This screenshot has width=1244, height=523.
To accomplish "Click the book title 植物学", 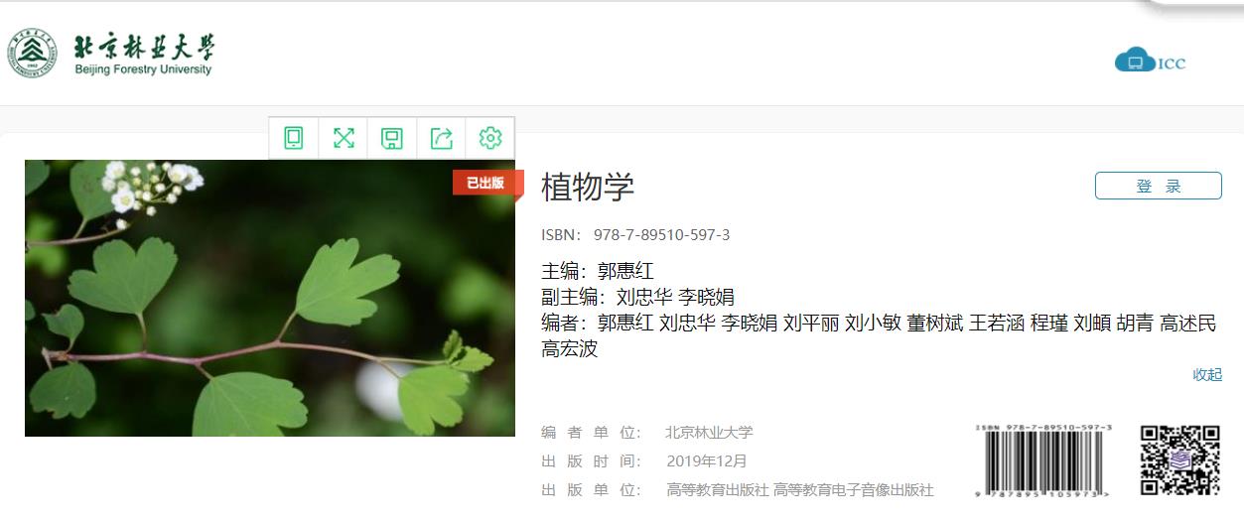I will click(x=588, y=187).
